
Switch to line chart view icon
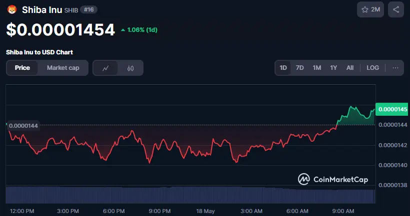tap(105, 68)
